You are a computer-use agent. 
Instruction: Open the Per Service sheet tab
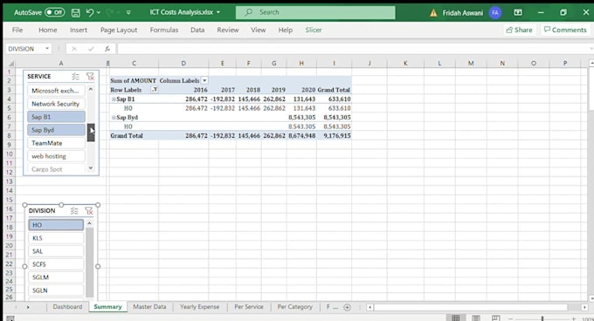249,307
